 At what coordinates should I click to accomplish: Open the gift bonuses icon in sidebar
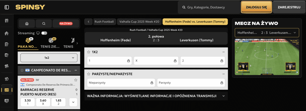point(7,21)
